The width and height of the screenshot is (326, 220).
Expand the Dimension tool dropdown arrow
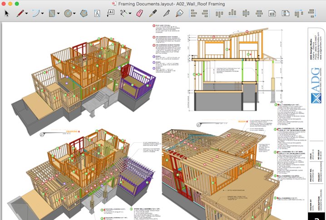coord(131,14)
